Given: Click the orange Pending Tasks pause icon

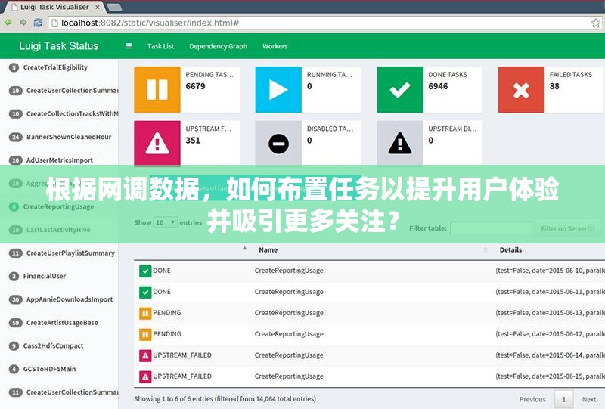Looking at the screenshot, I should point(157,89).
